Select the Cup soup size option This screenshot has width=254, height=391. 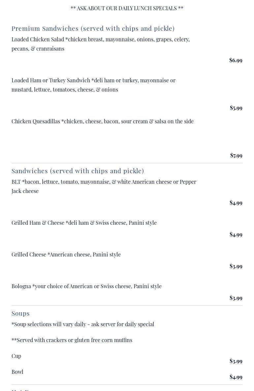pos(16,356)
